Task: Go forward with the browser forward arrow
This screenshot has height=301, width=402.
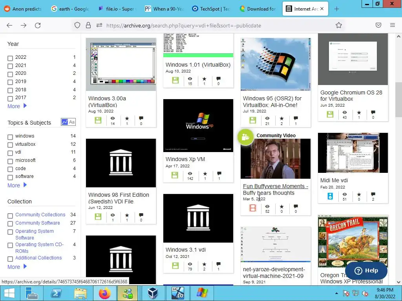Action: [24, 25]
